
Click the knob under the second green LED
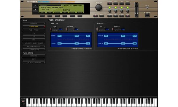[x=116, y=11]
